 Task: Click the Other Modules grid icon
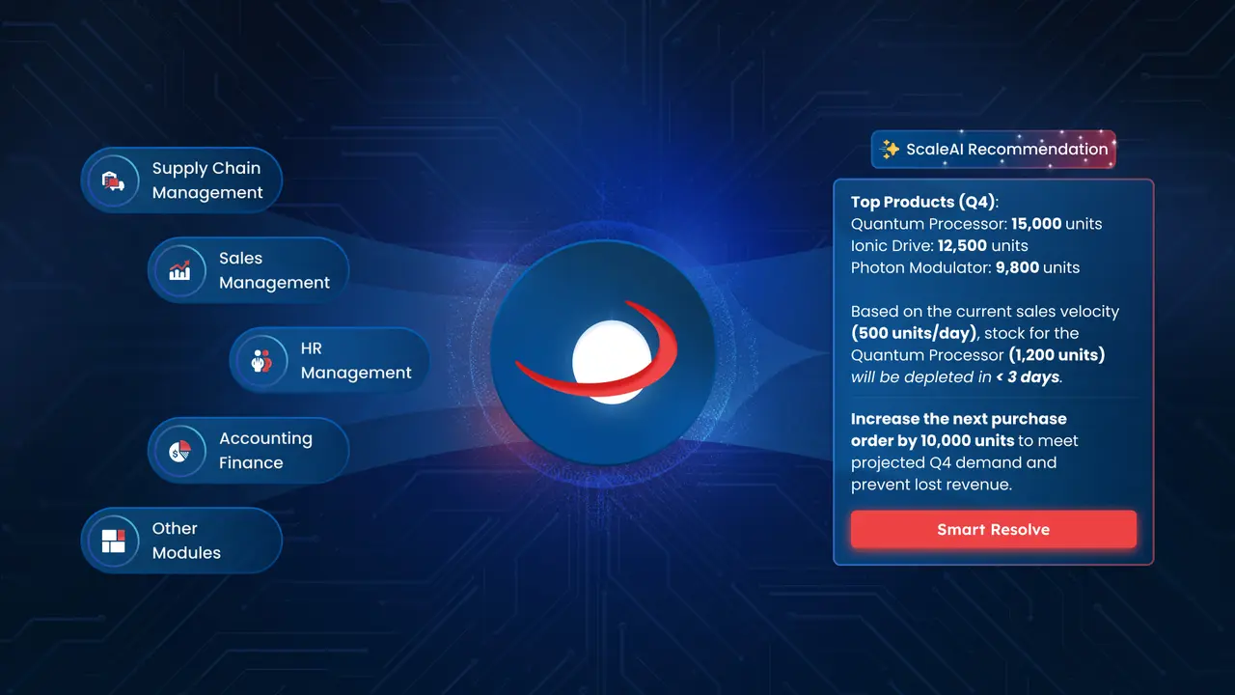coord(113,541)
